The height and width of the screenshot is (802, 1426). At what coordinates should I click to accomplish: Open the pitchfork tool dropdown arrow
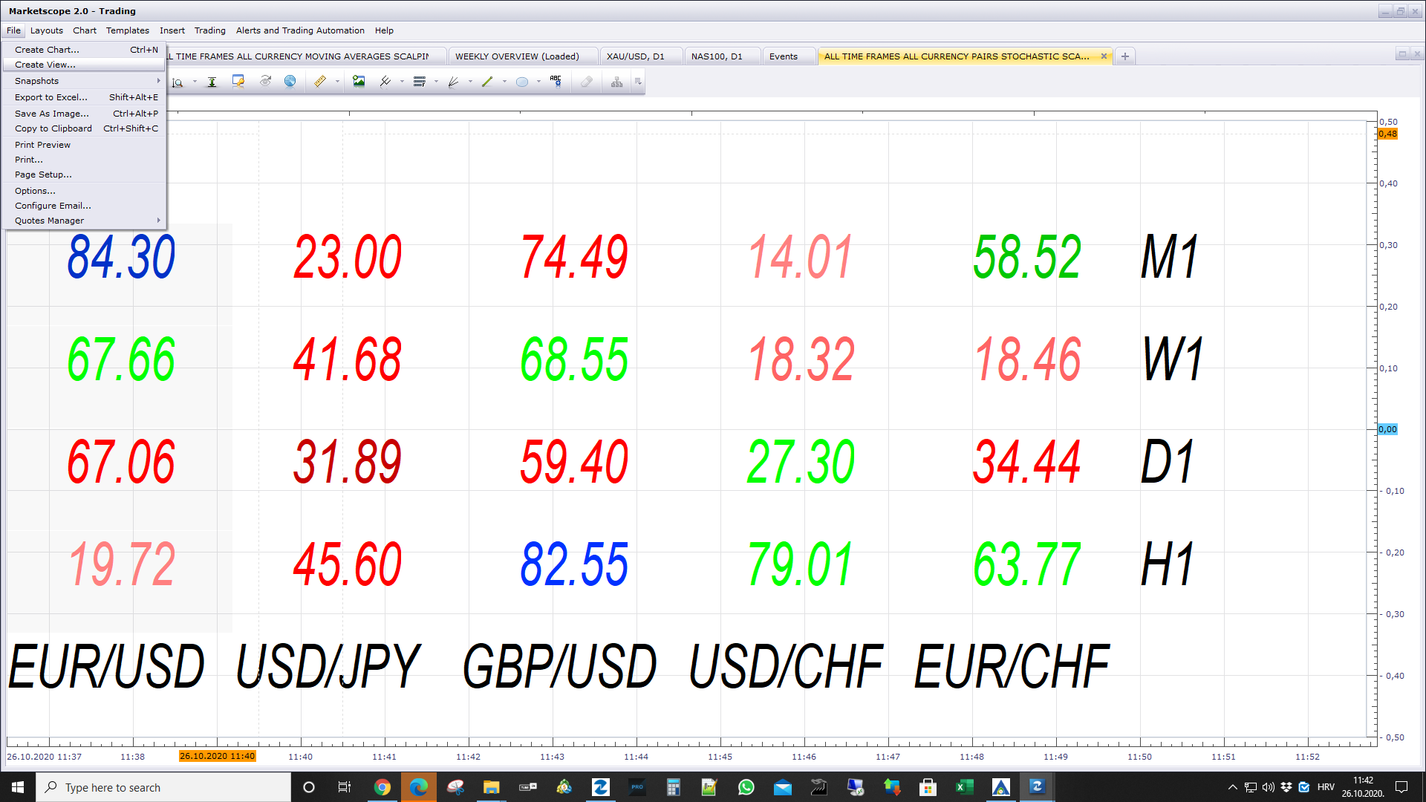pyautogui.click(x=402, y=82)
